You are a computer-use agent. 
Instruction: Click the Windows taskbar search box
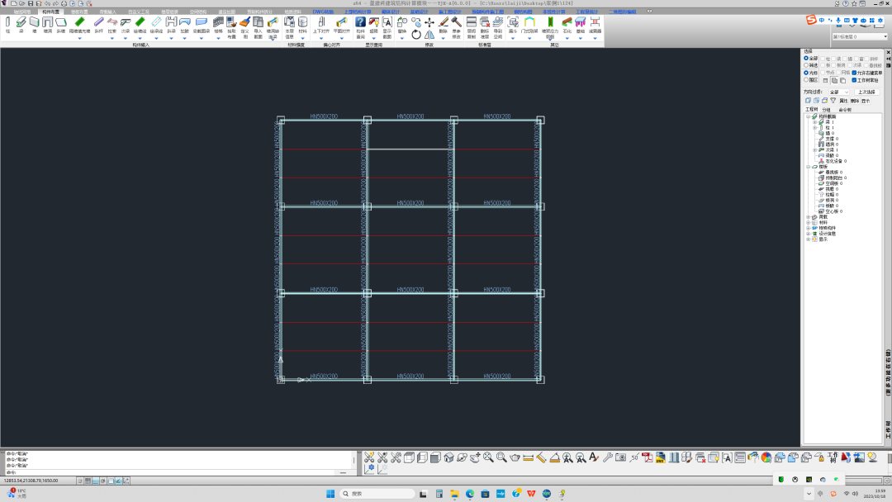tap(377, 494)
